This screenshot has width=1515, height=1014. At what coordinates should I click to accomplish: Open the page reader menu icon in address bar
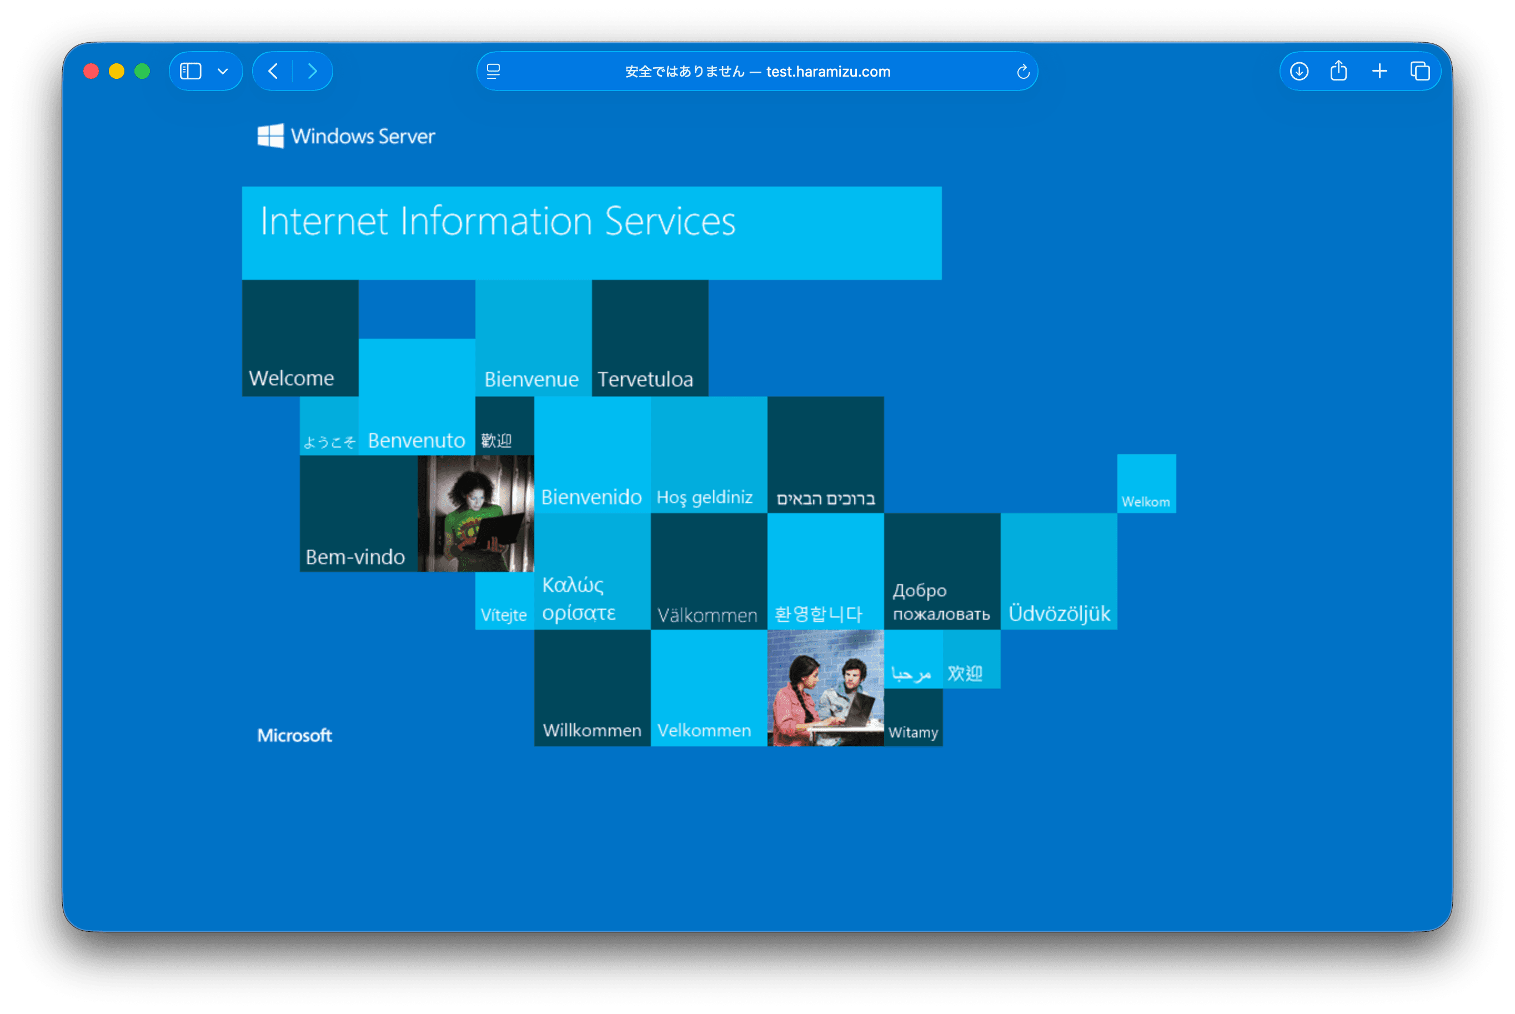493,72
